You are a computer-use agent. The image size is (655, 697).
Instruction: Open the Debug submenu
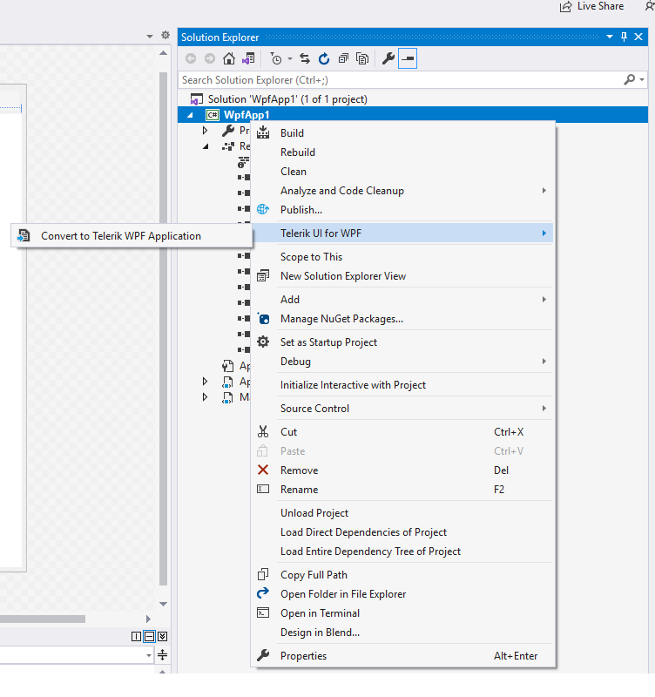pyautogui.click(x=402, y=361)
